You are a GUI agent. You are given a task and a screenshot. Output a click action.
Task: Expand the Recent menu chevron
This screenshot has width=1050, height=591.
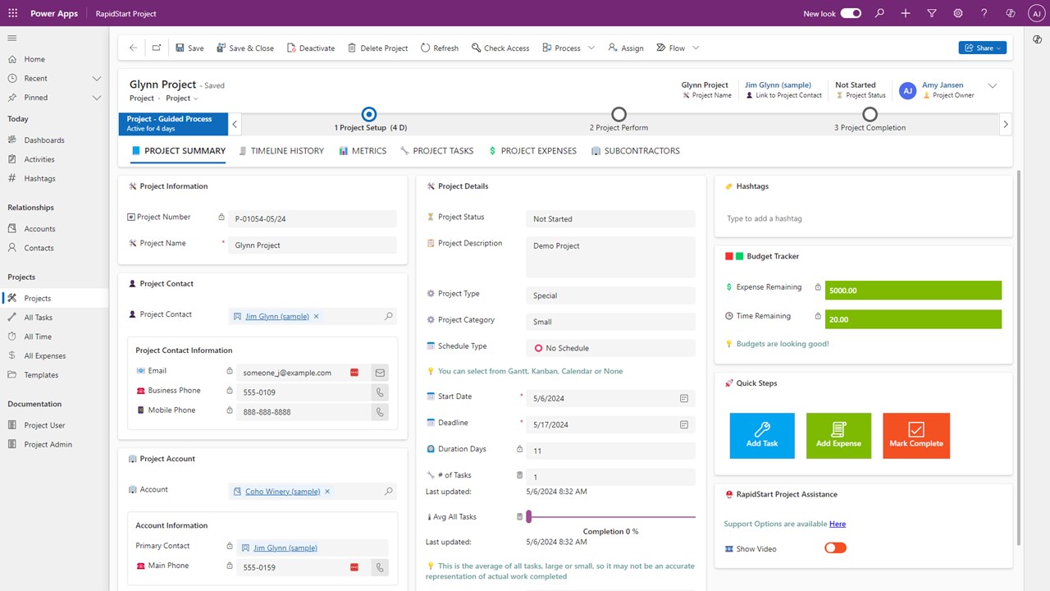(x=97, y=78)
